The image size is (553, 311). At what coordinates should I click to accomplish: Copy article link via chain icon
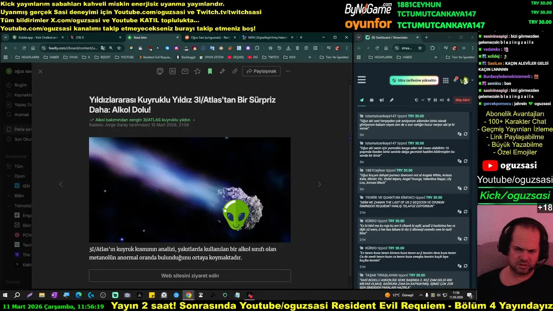pos(235,71)
